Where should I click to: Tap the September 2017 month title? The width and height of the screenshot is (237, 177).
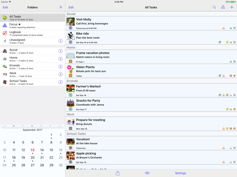32,130
